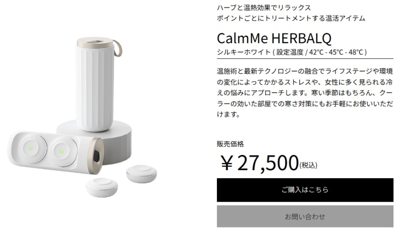The height and width of the screenshot is (229, 399).
Task: Click the (税込) tax-included note
Action: 308,165
